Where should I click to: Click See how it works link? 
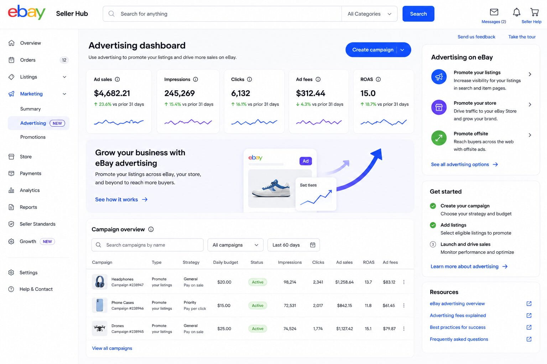tap(121, 199)
